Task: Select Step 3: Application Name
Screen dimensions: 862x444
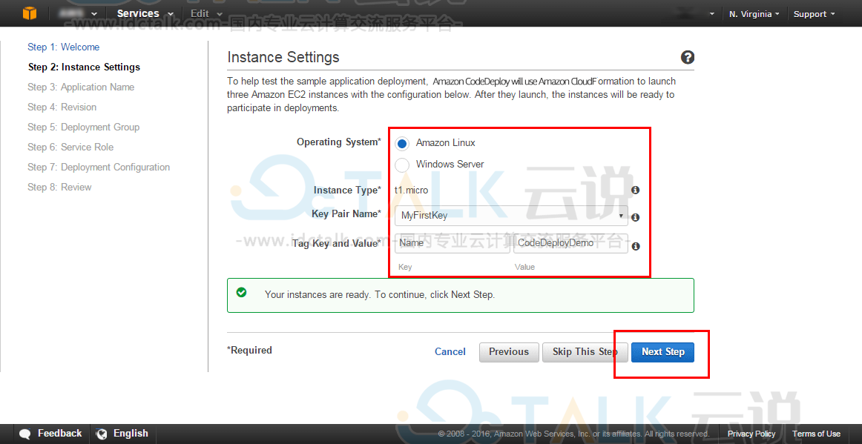Action: click(x=81, y=87)
